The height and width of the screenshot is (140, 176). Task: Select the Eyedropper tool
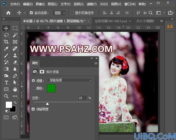6,49
